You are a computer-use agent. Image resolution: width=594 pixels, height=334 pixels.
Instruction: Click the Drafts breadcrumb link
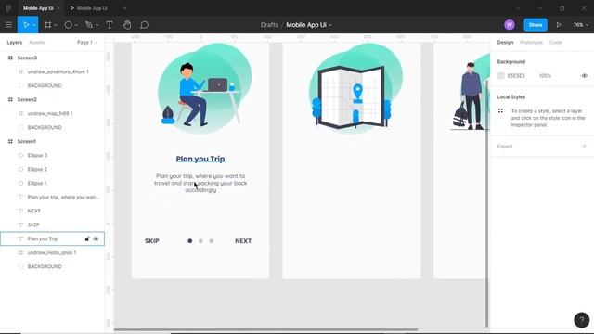tap(269, 25)
